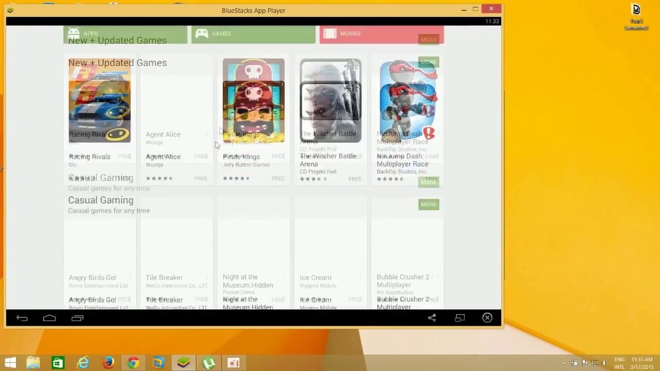
Task: Toggle full screen icon in the BlueStacks bottom bar
Action: (460, 318)
